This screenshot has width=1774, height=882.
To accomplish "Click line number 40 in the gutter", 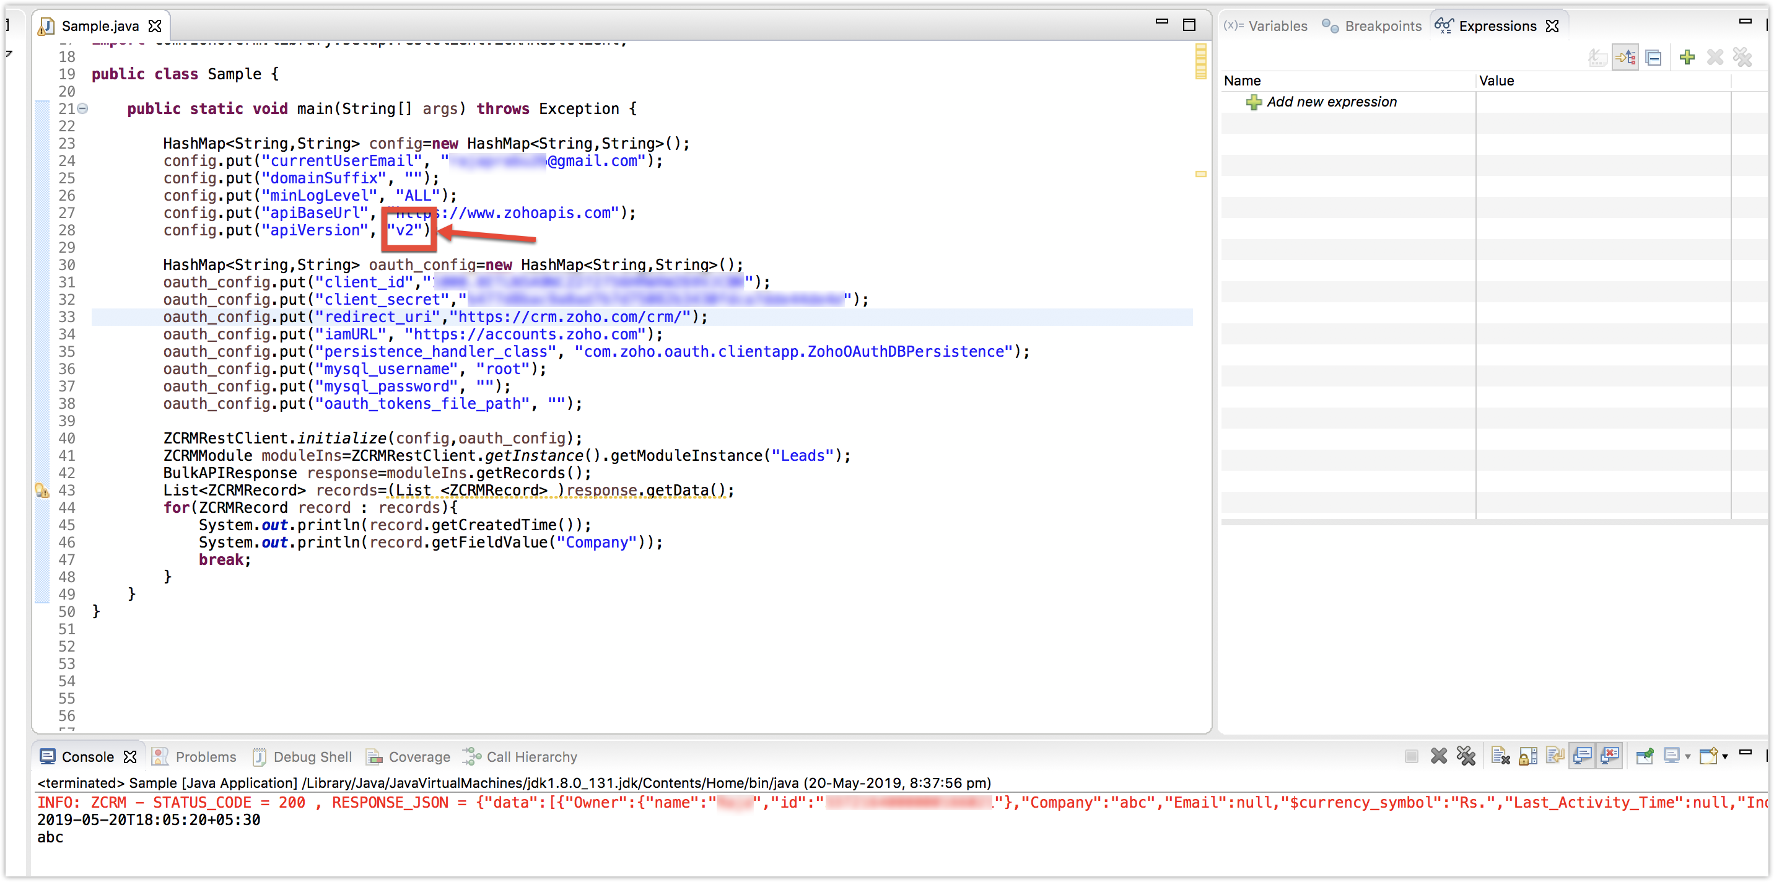I will (x=67, y=438).
